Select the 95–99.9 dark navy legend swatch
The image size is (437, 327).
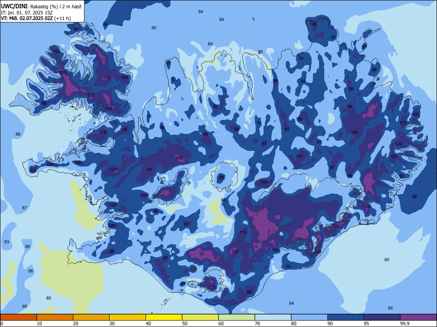click(x=382, y=317)
